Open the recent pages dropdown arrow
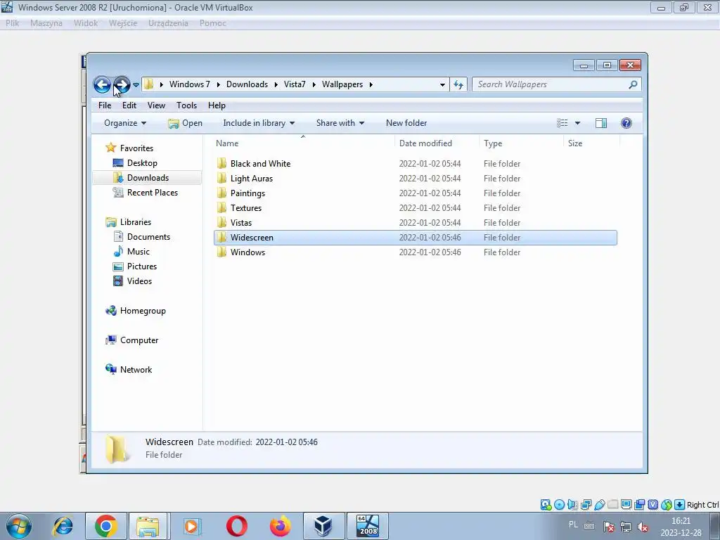Image resolution: width=720 pixels, height=540 pixels. [136, 85]
